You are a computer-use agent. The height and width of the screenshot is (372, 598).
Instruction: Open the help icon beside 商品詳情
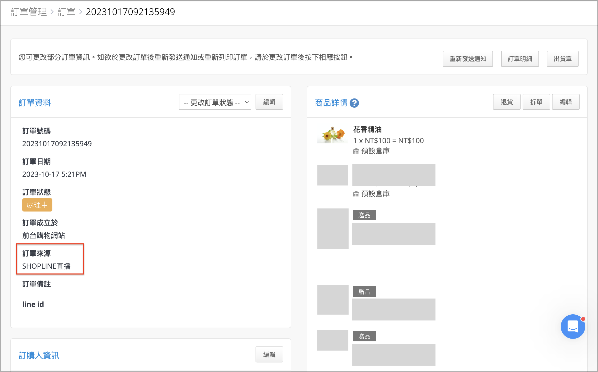[354, 103]
